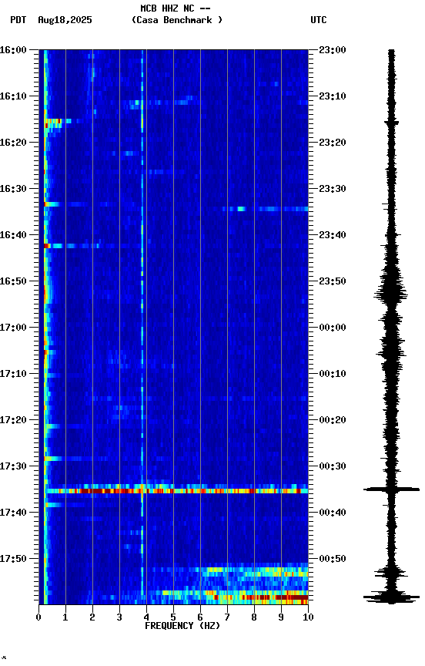Click the low-frequency streak near 16:42
The width and height of the screenshot is (425, 666).
point(72,246)
